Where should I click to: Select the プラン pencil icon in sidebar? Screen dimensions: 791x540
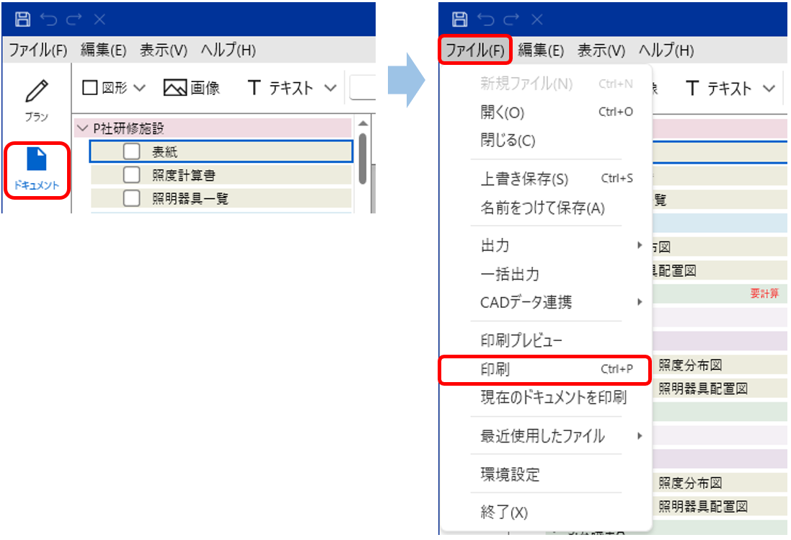pyautogui.click(x=36, y=92)
